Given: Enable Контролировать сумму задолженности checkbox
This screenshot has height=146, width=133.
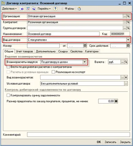Looking at the screenshot, I should click(8, 95).
